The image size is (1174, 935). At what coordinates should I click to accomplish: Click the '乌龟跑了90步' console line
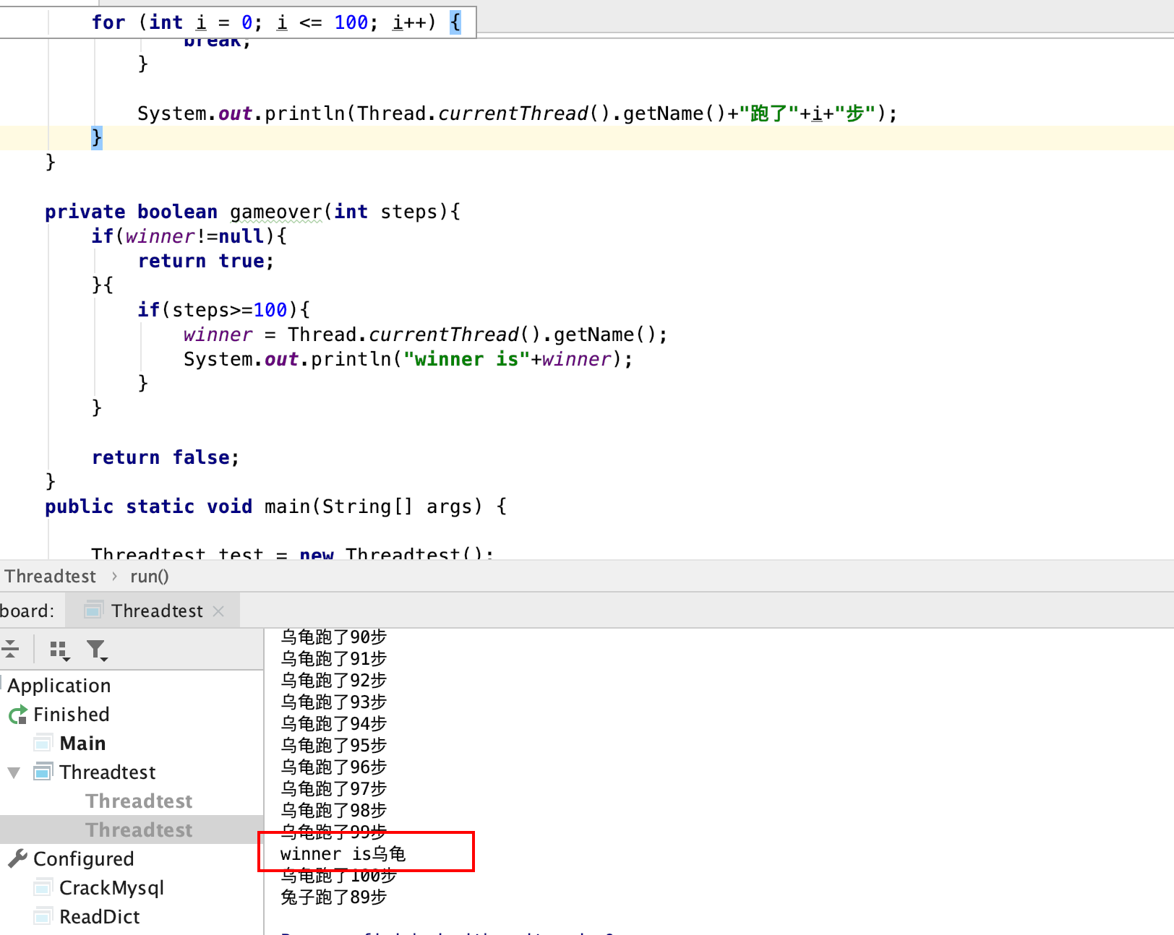(x=333, y=637)
